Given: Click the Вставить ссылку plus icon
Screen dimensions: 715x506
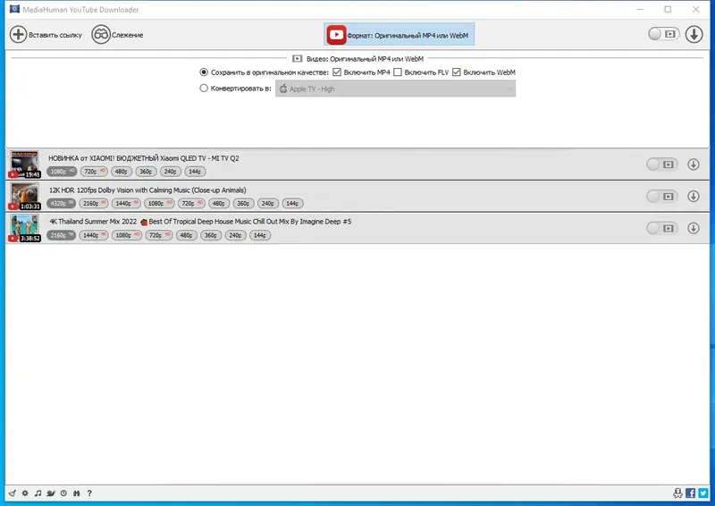Looking at the screenshot, I should [x=19, y=35].
